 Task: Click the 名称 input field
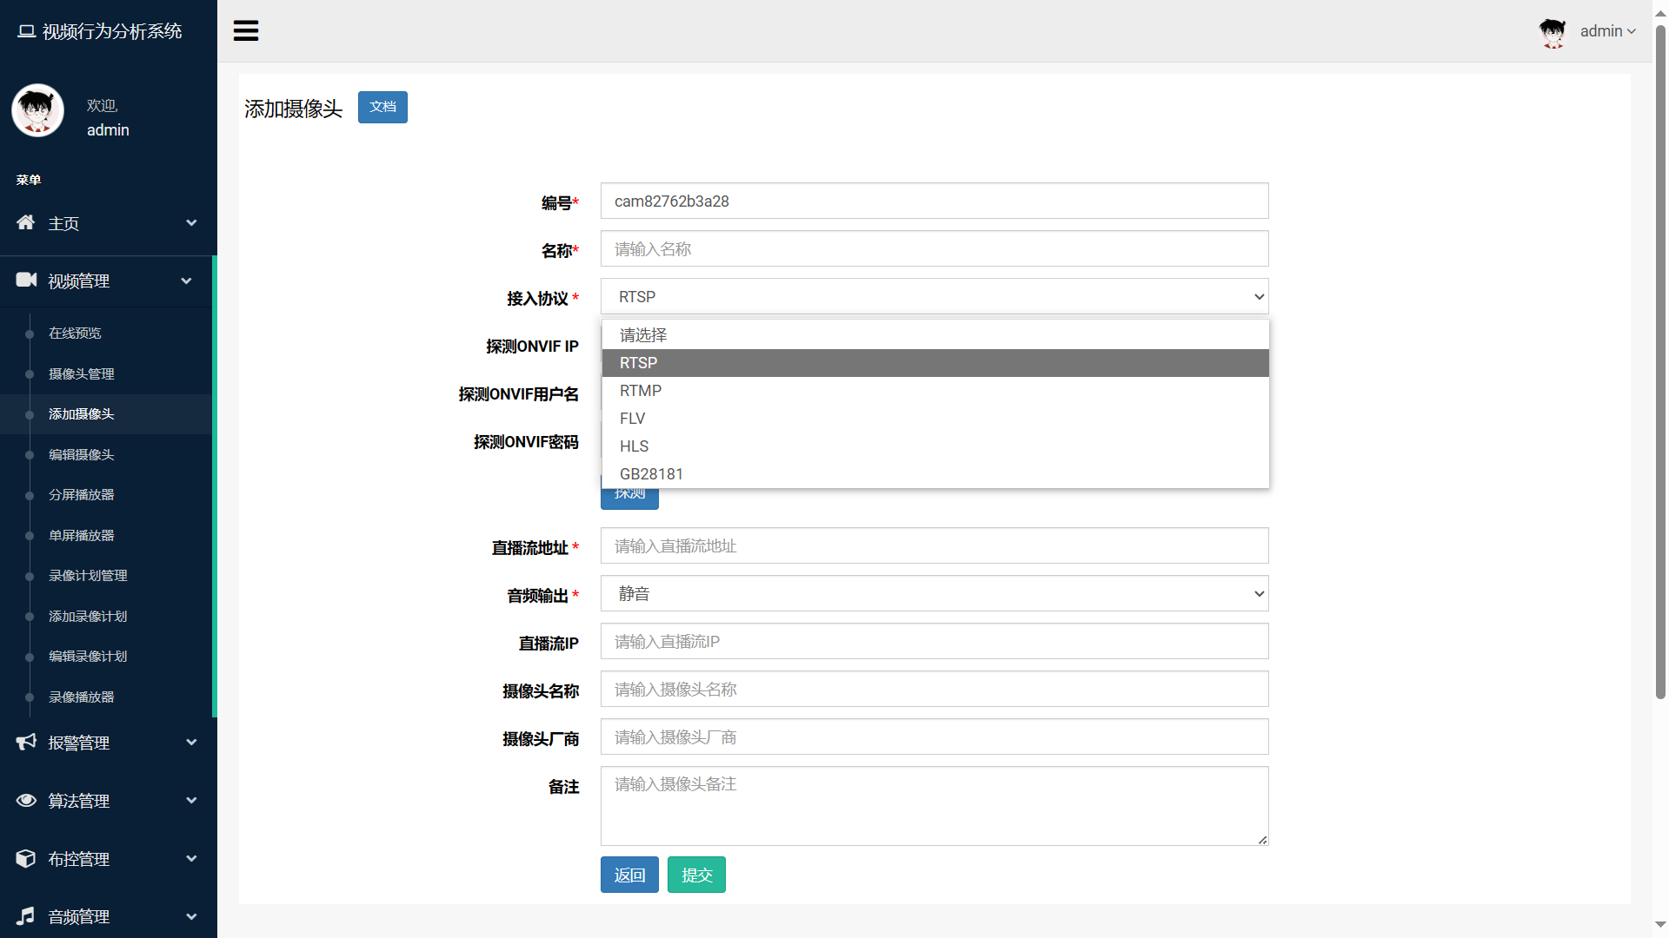tap(934, 248)
